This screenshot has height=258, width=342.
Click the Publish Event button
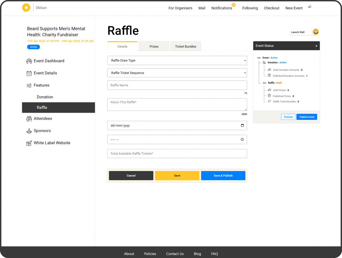(x=307, y=117)
